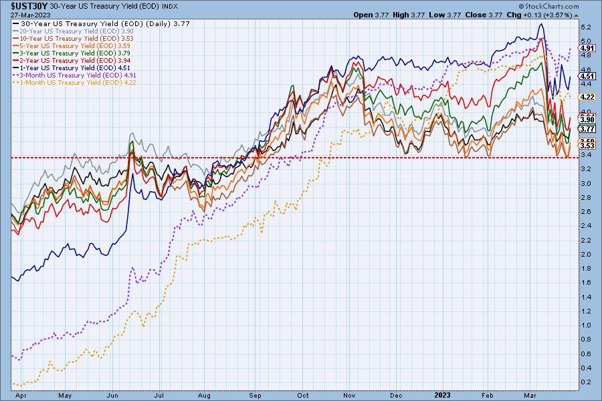Select the 5-Year US Treasury Yield legend entry
The height and width of the screenshot is (401, 602).
[72, 45]
